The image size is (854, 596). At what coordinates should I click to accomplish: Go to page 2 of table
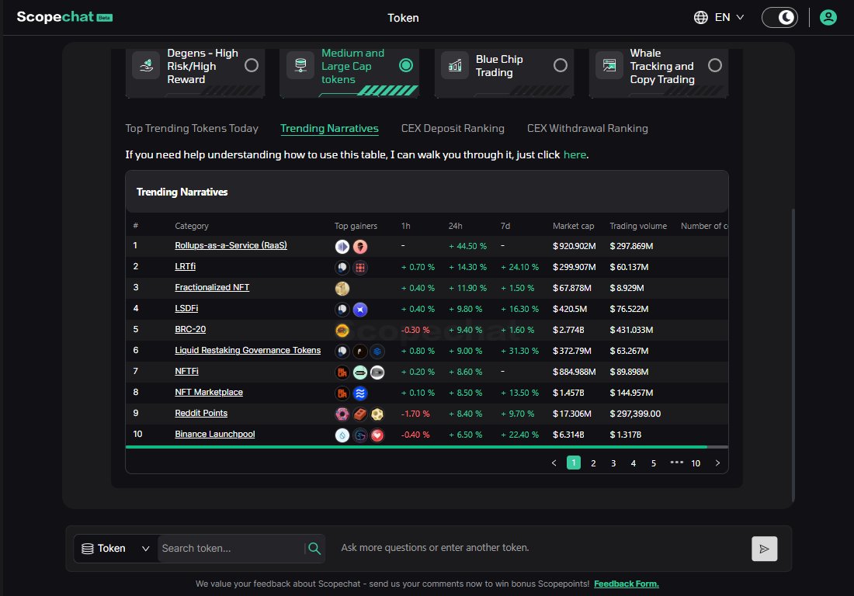pos(593,463)
